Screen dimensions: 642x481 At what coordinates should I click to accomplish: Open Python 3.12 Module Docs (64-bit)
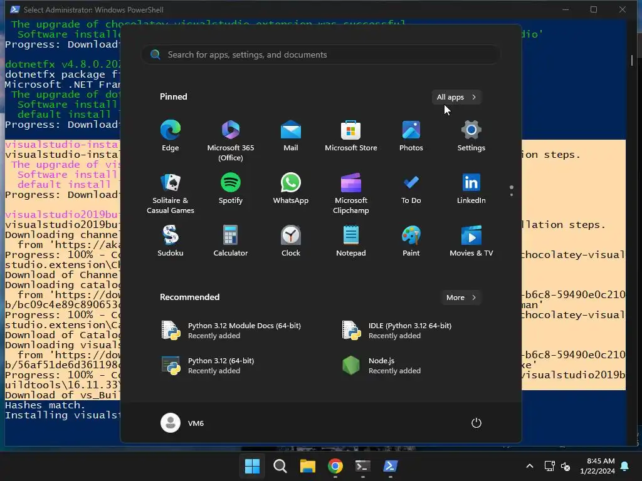coord(231,331)
